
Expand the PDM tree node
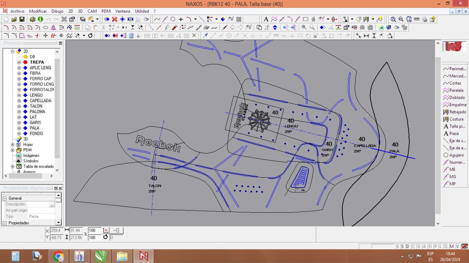coord(13,150)
